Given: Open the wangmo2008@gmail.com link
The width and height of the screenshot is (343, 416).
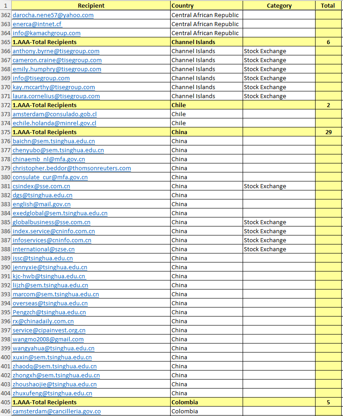Looking at the screenshot, I should click(x=48, y=340).
